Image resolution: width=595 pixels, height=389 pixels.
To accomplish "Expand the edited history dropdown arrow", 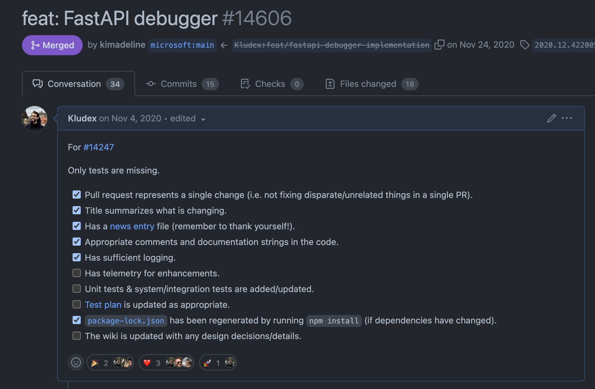I will (x=203, y=120).
